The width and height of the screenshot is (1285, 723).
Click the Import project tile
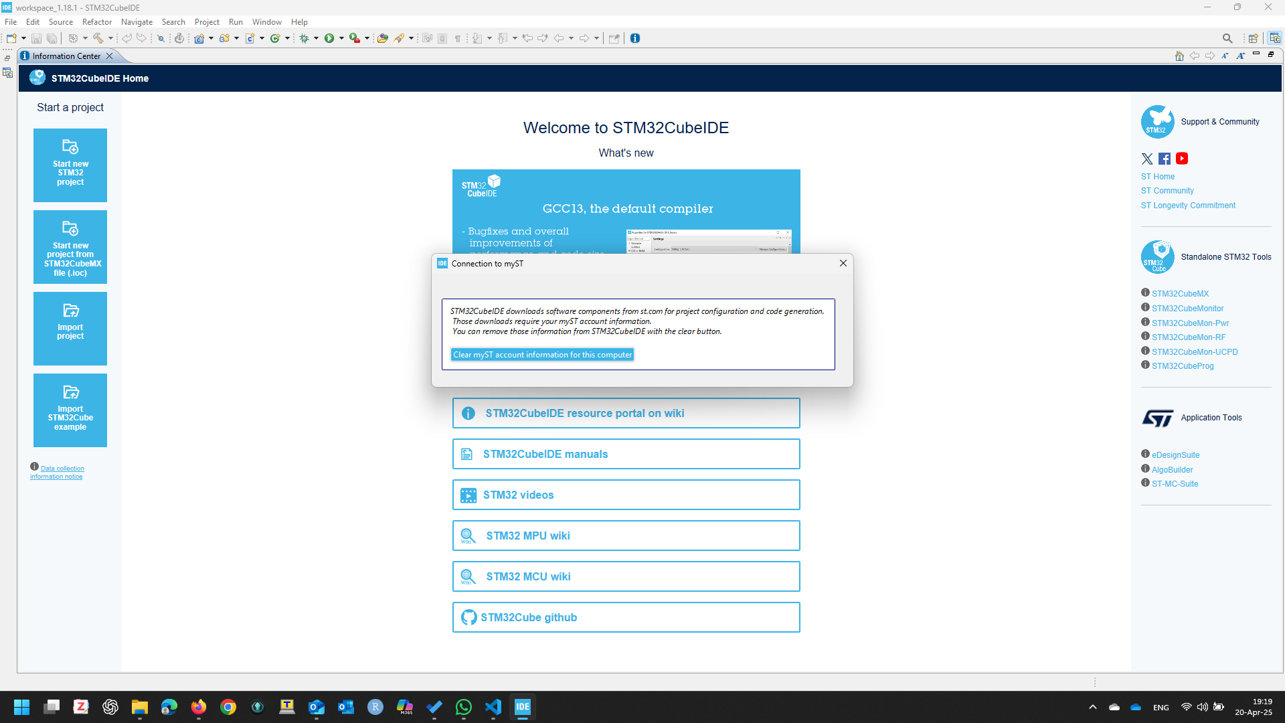70,329
